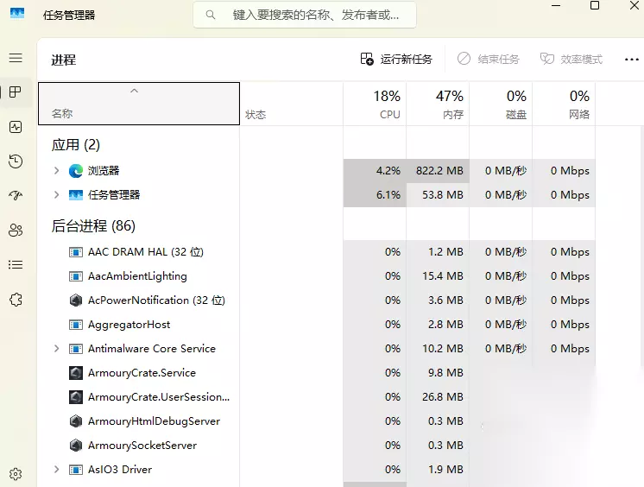644x487 pixels.
Task: Open the Performance sidebar icon
Action: pyautogui.click(x=16, y=127)
